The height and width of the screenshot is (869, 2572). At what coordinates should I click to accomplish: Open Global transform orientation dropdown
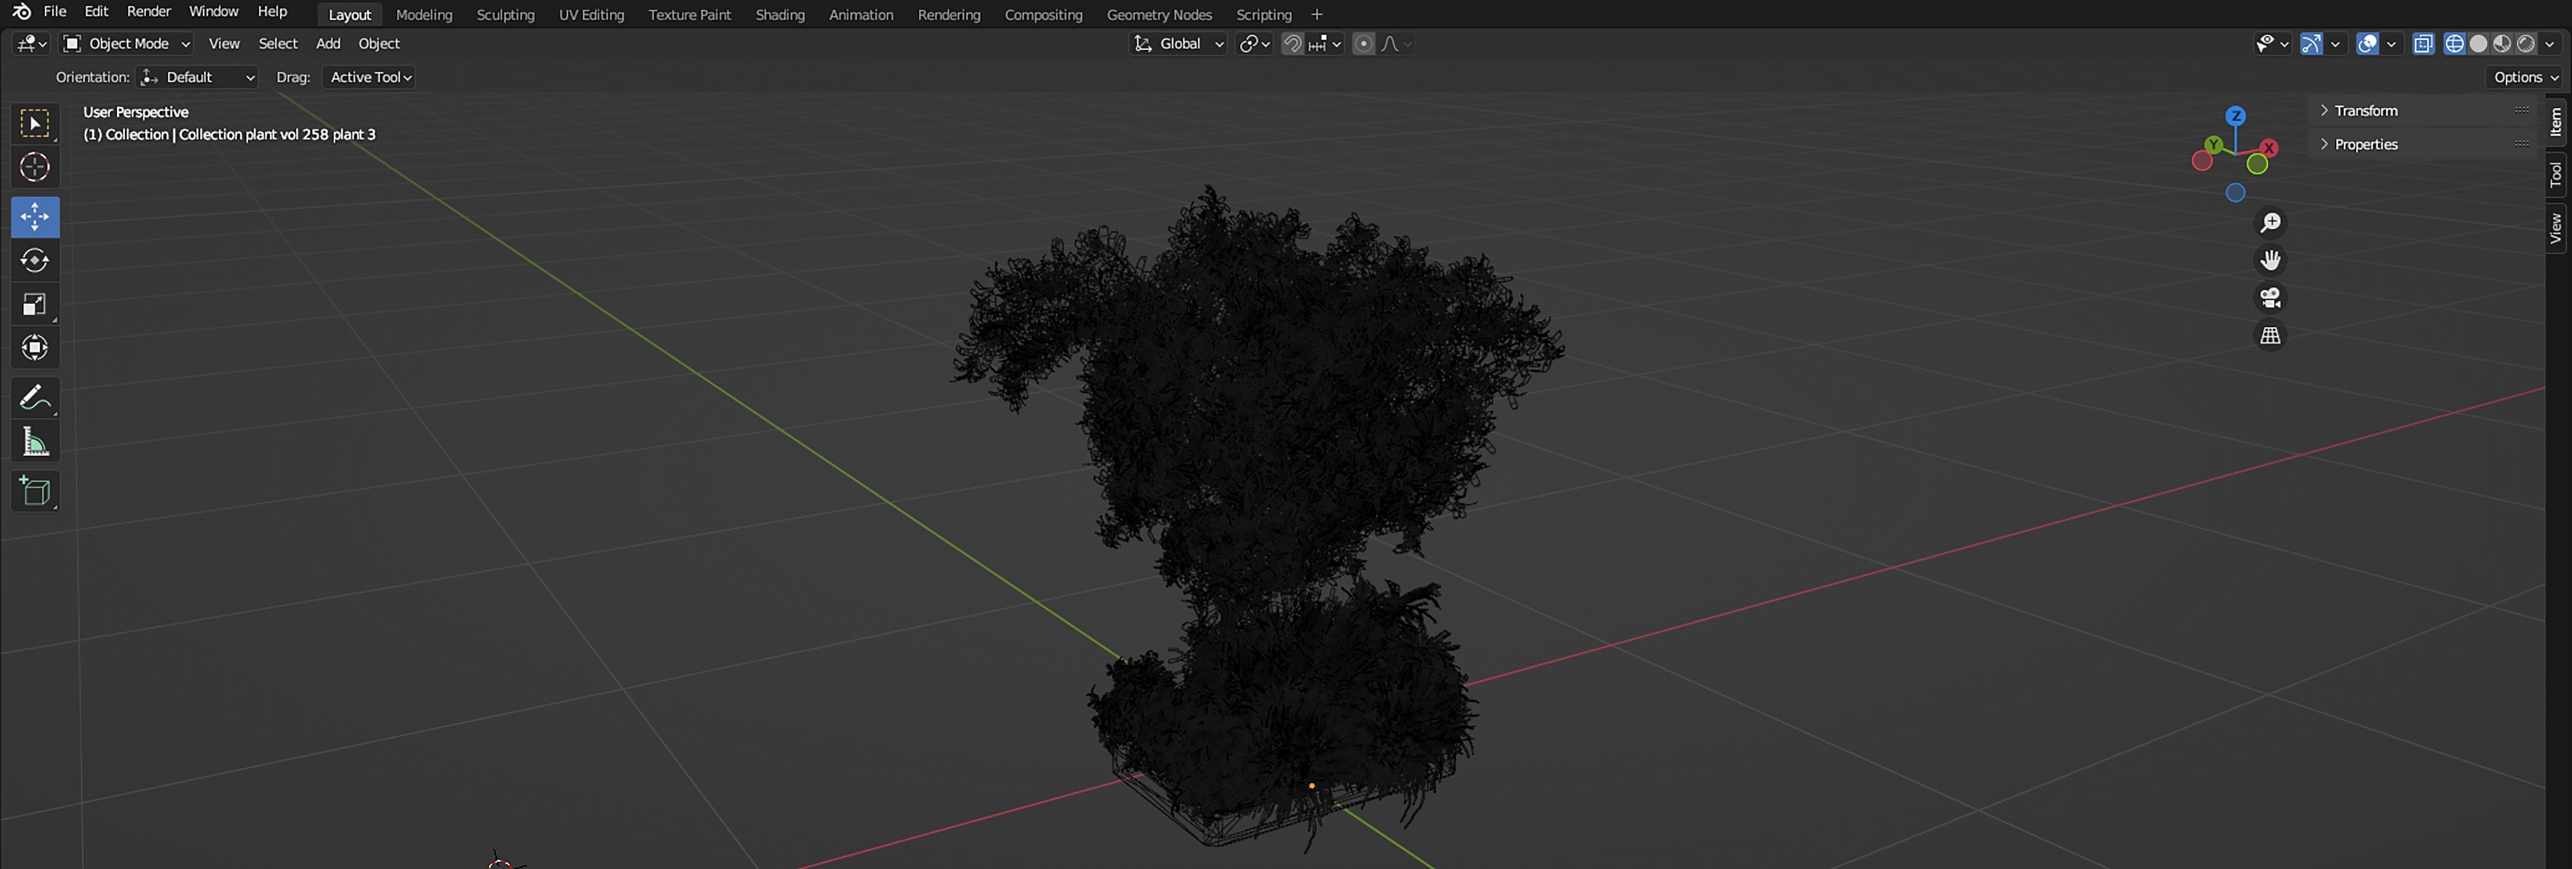[1178, 44]
